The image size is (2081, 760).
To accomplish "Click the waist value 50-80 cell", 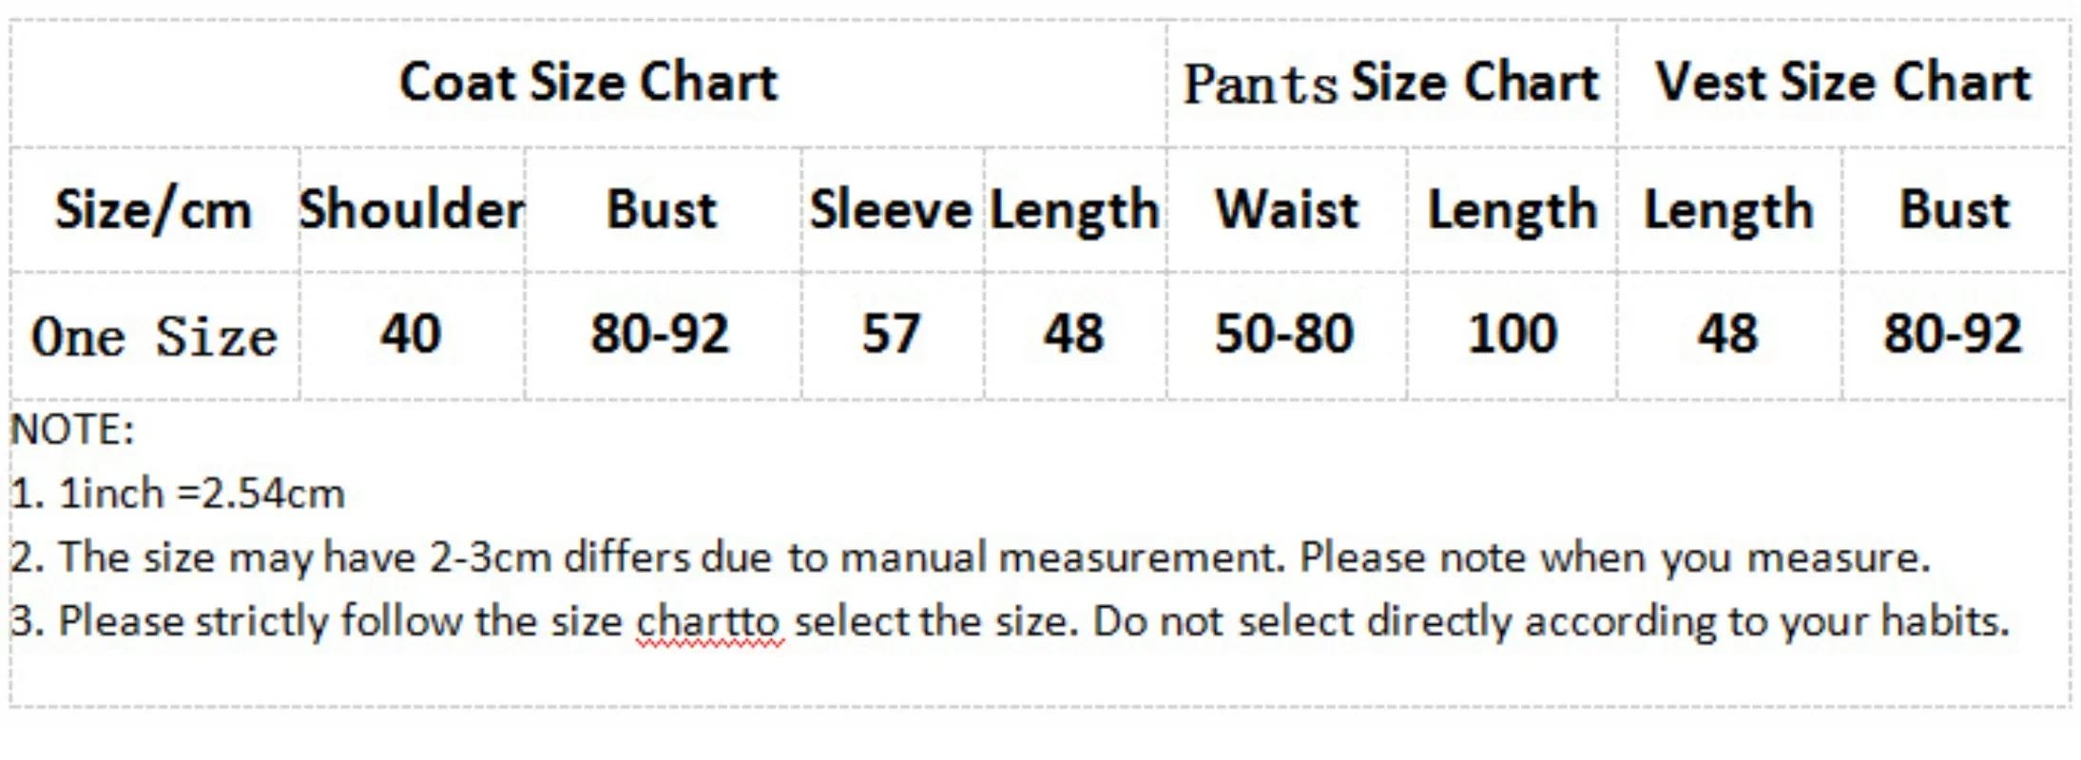I will [x=1284, y=334].
